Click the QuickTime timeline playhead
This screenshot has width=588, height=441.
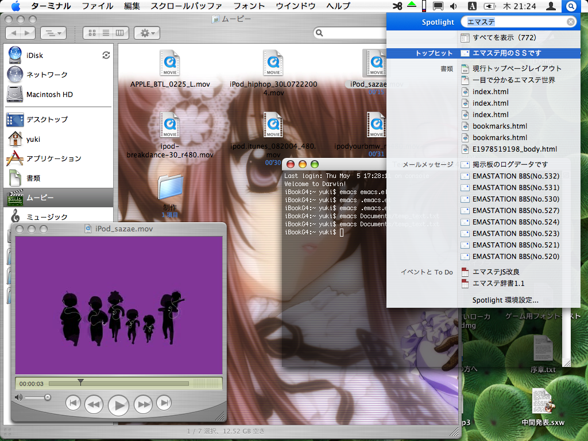tap(80, 382)
